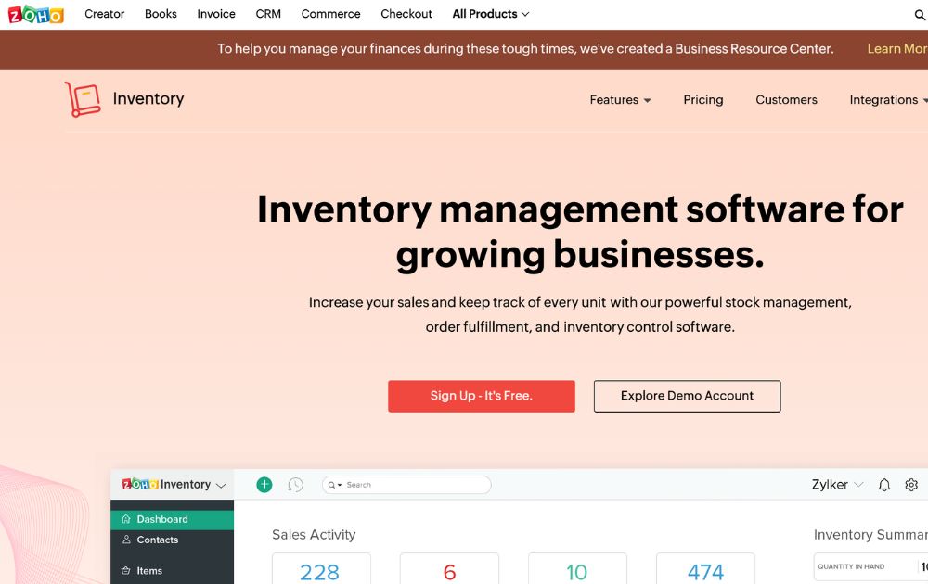Click the 474 sales activity card
Viewport: 928px width, 584px height.
point(705,568)
